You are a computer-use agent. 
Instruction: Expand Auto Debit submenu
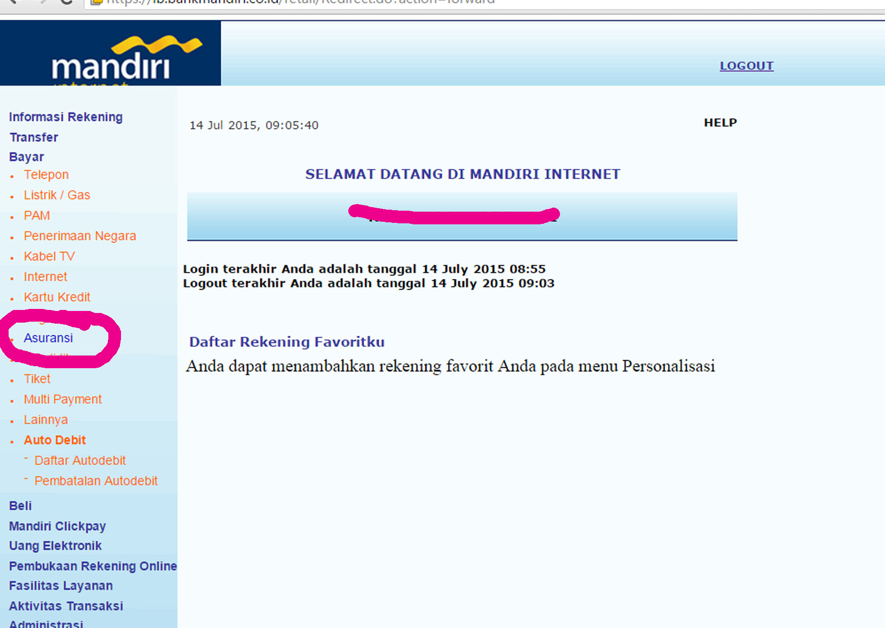point(55,440)
